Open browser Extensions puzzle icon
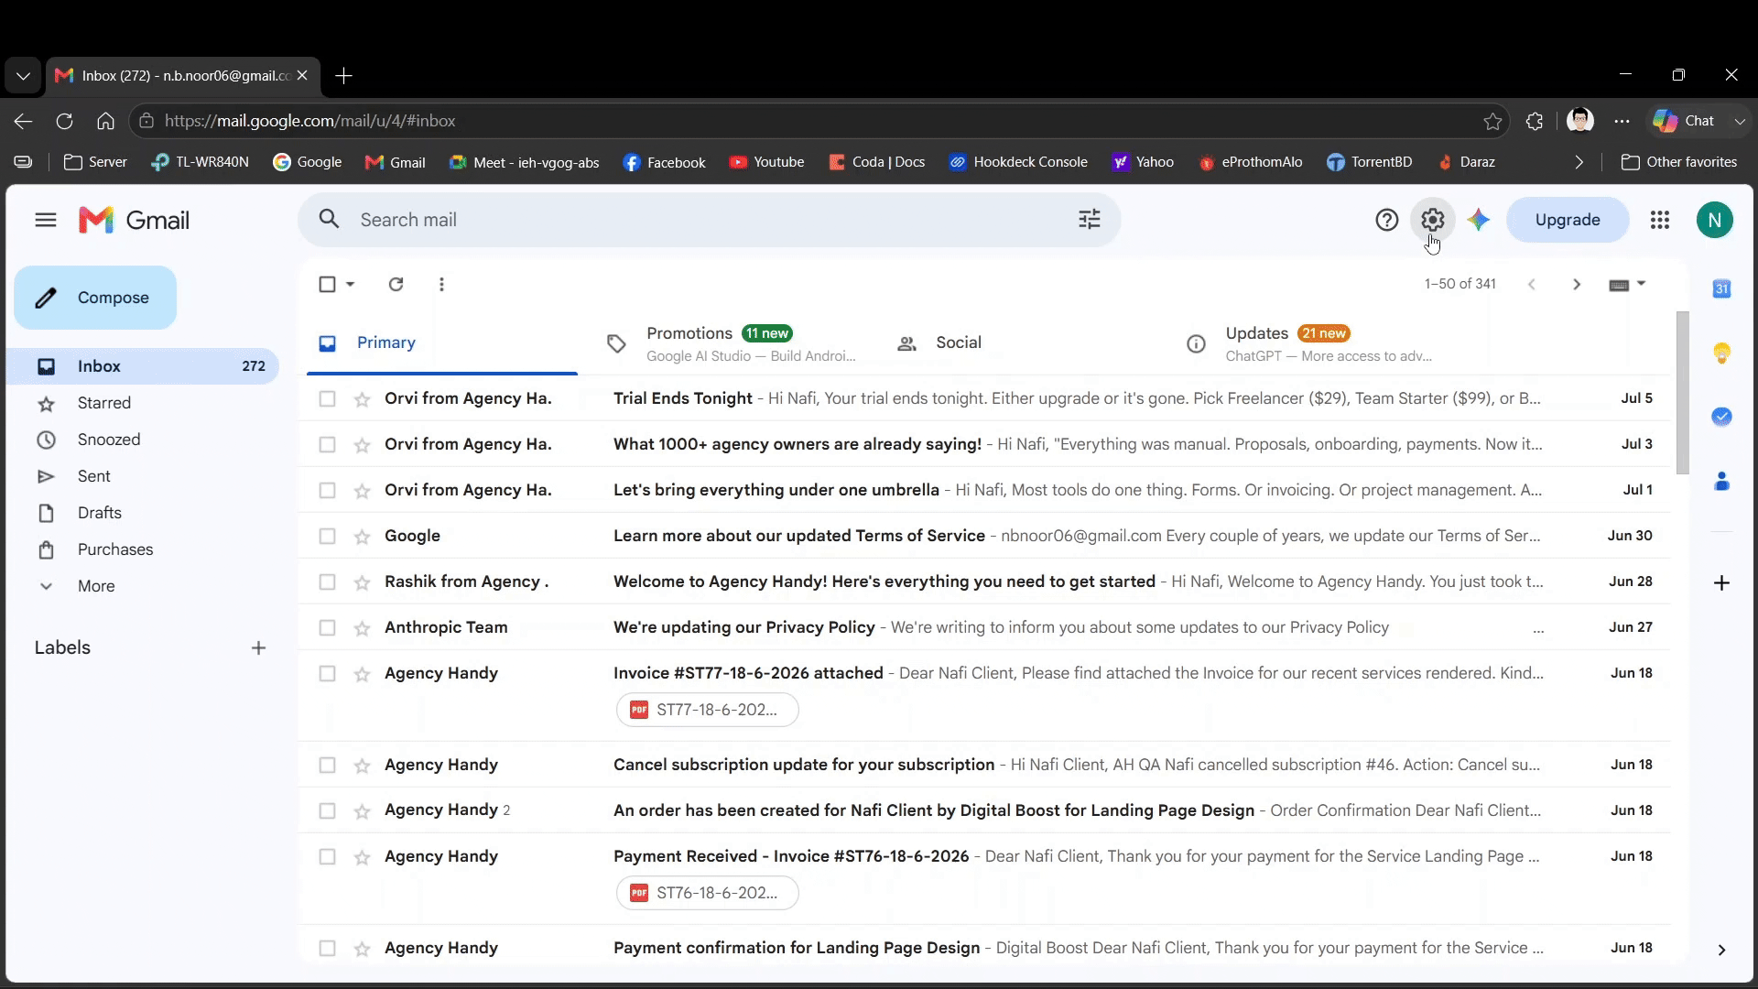 point(1535,121)
